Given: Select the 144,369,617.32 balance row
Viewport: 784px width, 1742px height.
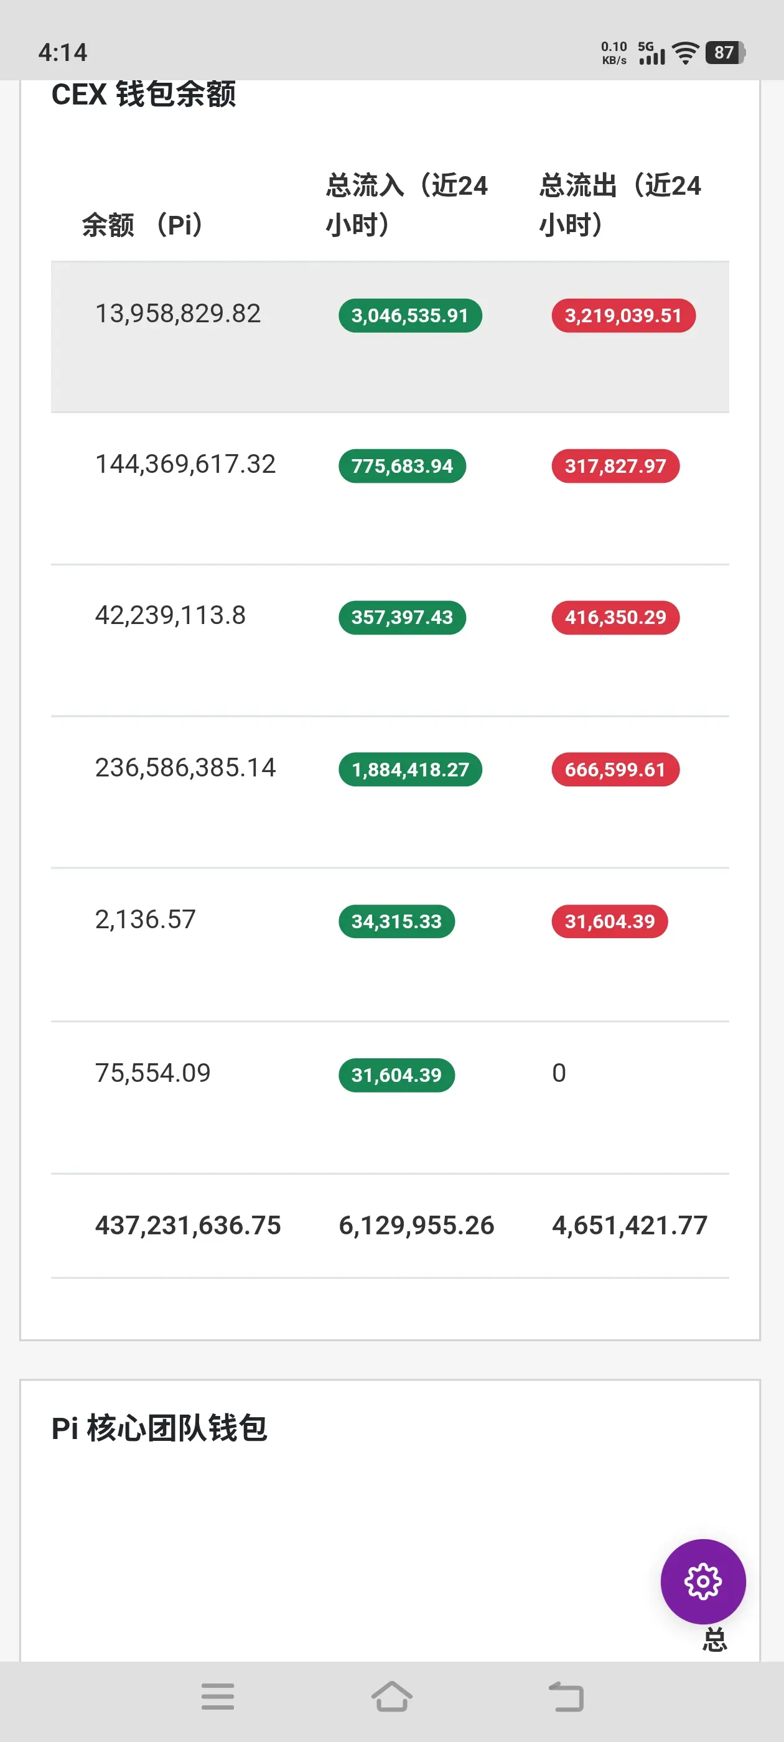Looking at the screenshot, I should coord(185,464).
